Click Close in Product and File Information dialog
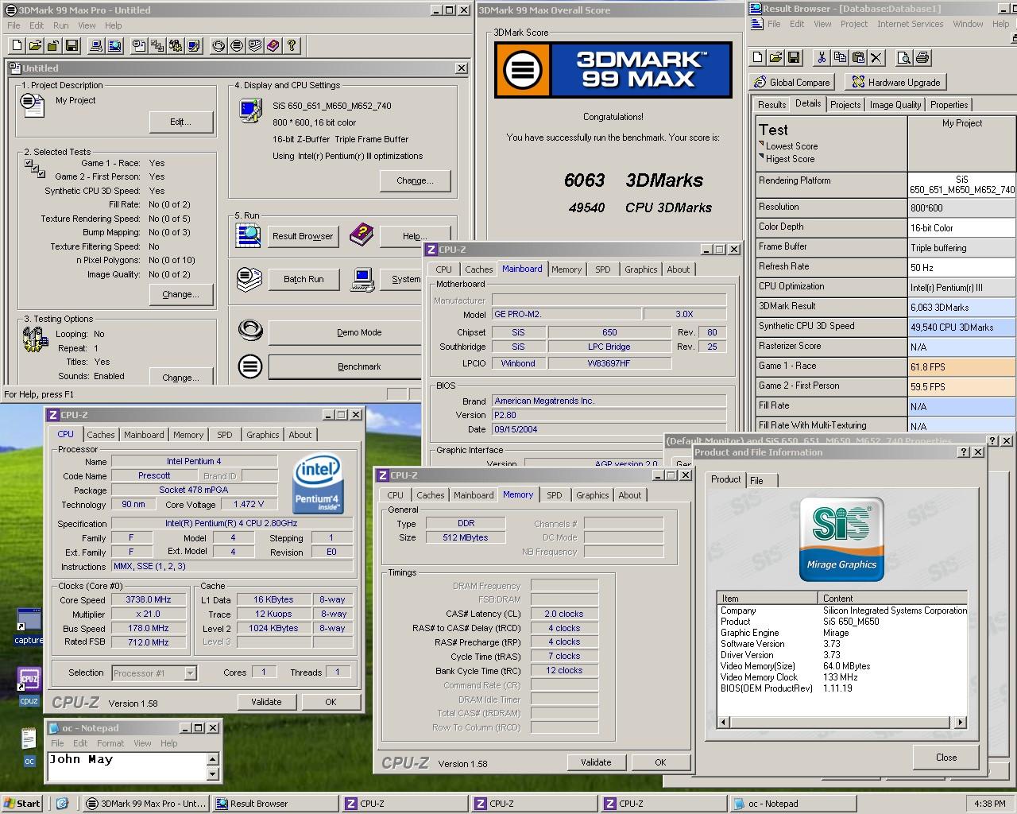Viewport: 1017px width, 814px height. click(x=946, y=758)
